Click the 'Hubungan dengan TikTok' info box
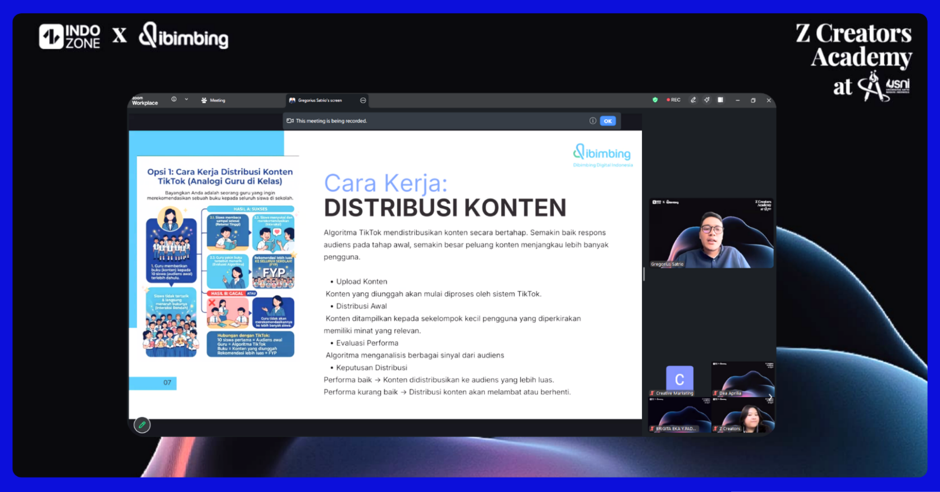This screenshot has height=492, width=940. point(250,344)
